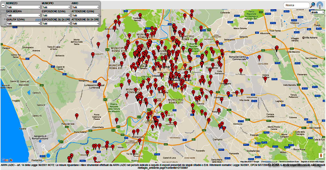Select the red marker near Ciampino
This screenshot has width=326, height=170.
tap(224, 128)
